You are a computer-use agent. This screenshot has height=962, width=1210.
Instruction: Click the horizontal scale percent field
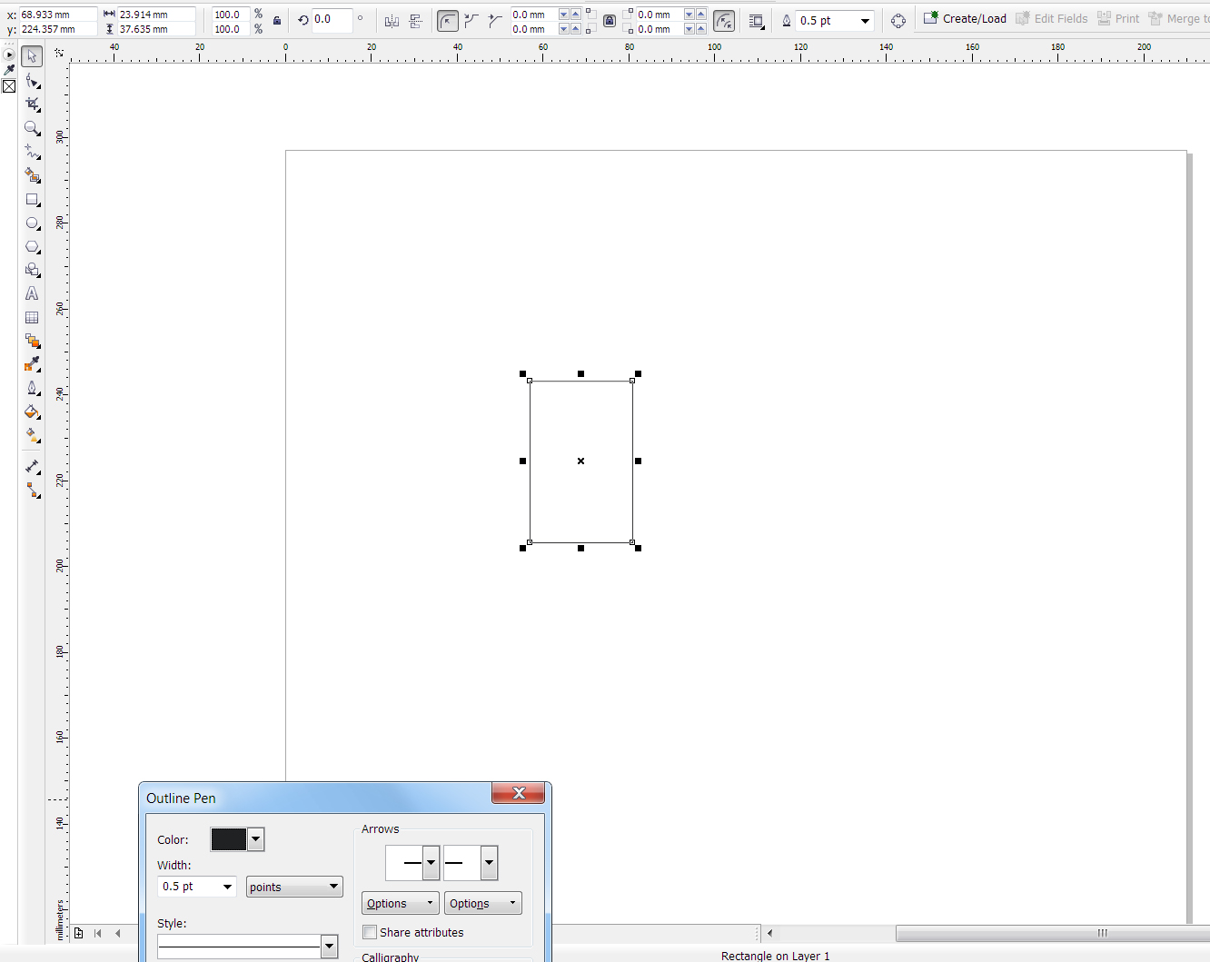click(x=231, y=15)
